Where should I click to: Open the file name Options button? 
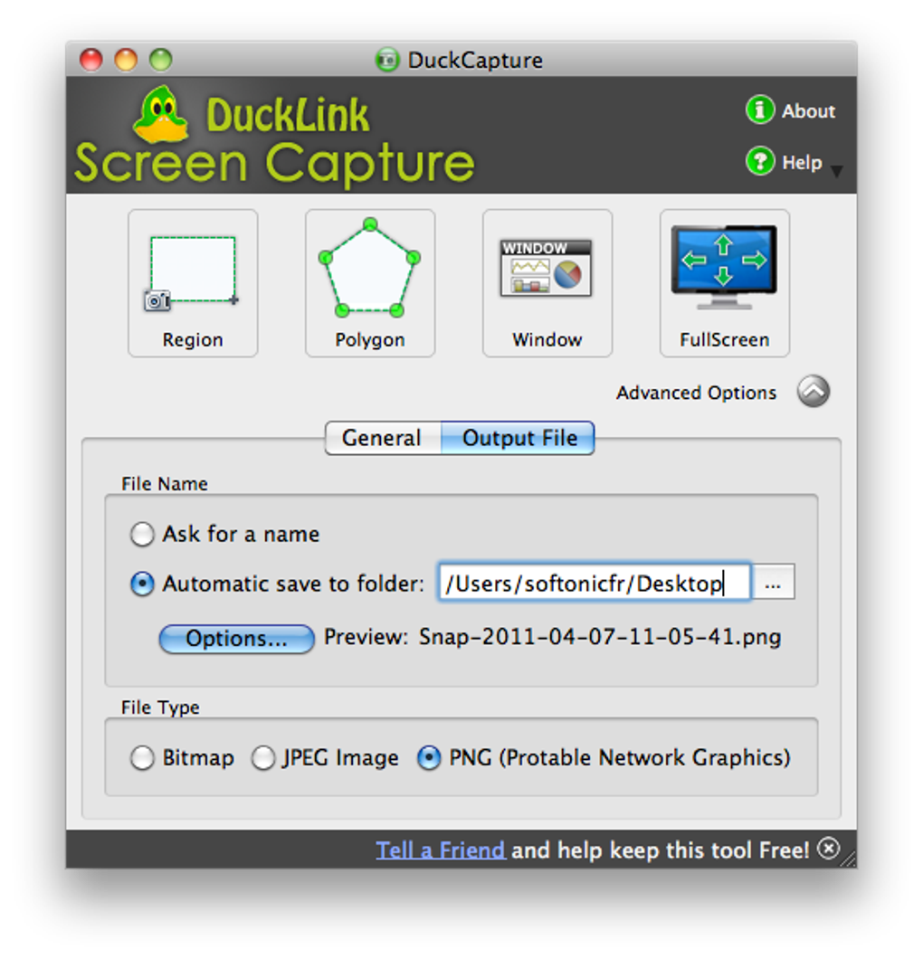[237, 639]
